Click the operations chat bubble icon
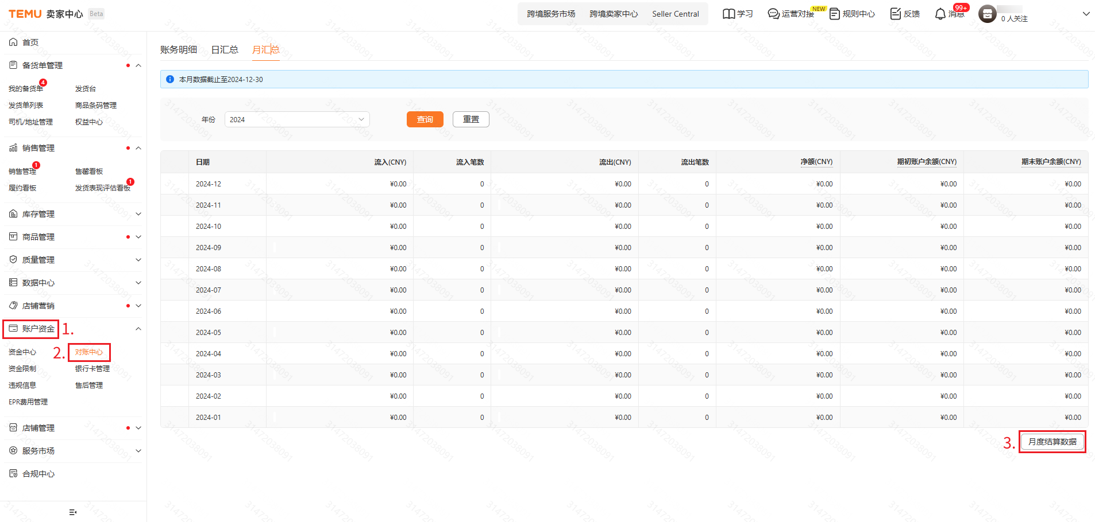 [x=773, y=14]
